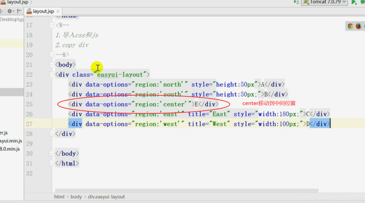Toggle fold marker at line 31 closing html
Image resolution: width=365 pixels, height=203 pixels.
click(52, 163)
